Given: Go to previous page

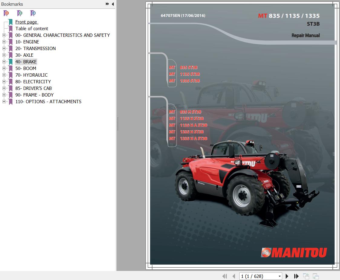Looking at the screenshot, I should tap(234, 276).
